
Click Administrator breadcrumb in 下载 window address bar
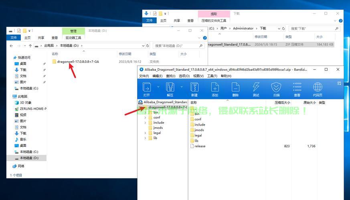[x=243, y=28]
